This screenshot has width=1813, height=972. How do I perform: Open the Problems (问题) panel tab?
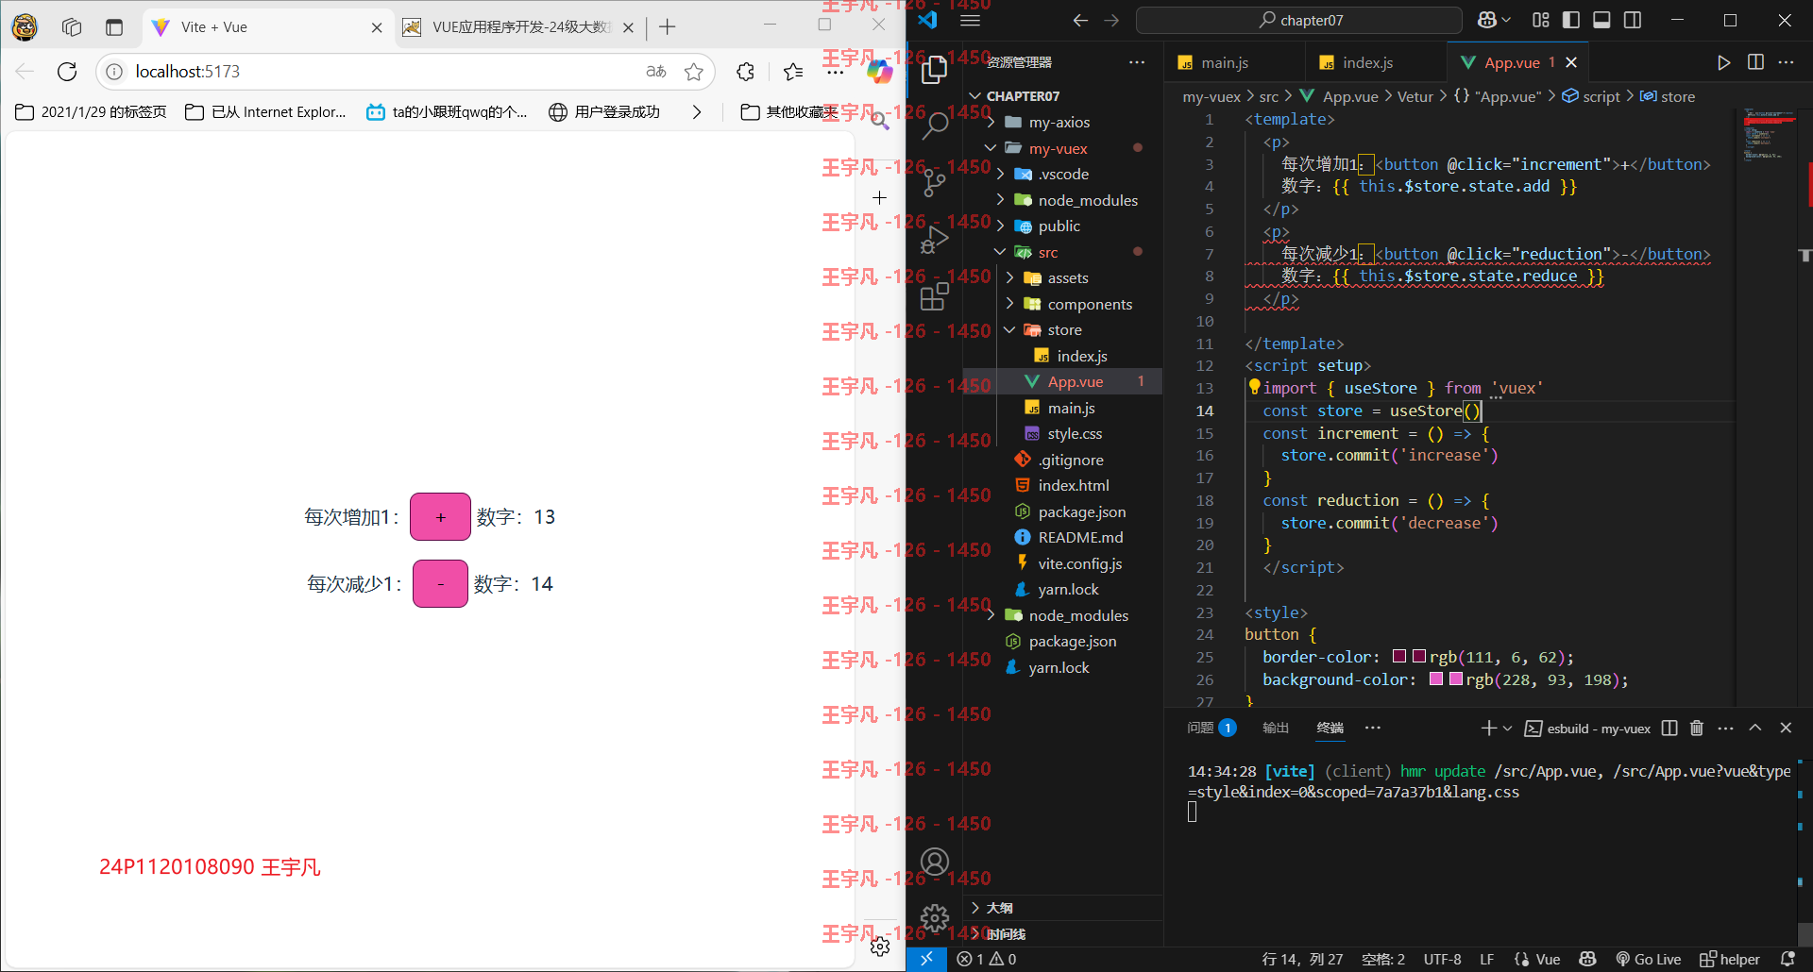pyautogui.click(x=1211, y=728)
